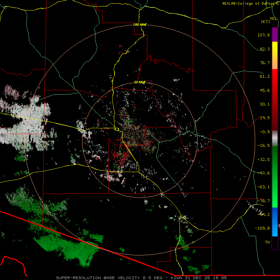This screenshot has width=280, height=280.
Task: Click the 107.8 legend value
Action: coord(264,35)
